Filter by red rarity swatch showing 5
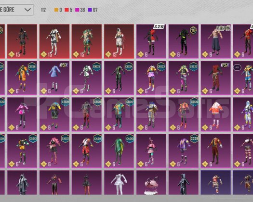Viewport: 253px width, 202px height. pyautogui.click(x=67, y=10)
